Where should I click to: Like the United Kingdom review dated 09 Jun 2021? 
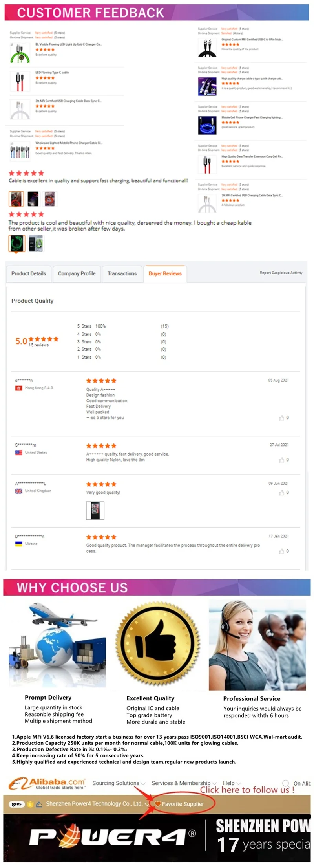pos(281,493)
